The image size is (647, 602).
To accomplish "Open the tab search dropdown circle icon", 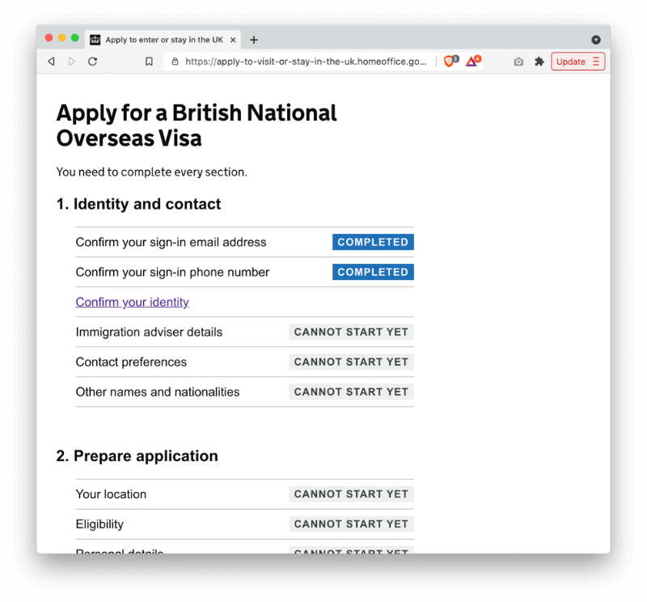I will 596,40.
